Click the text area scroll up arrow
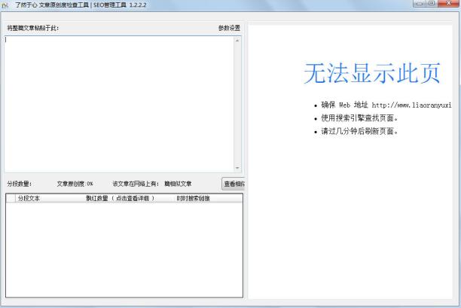The height and width of the screenshot is (308, 461). tap(237, 40)
